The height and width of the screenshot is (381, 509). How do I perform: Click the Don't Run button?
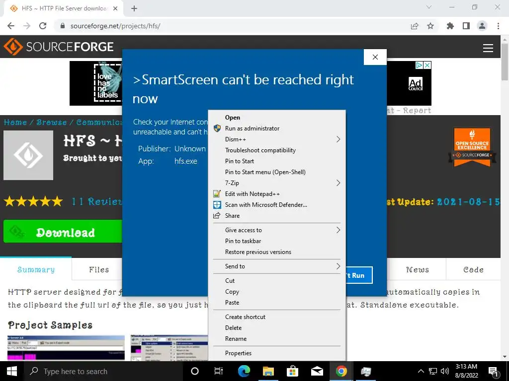(x=359, y=275)
